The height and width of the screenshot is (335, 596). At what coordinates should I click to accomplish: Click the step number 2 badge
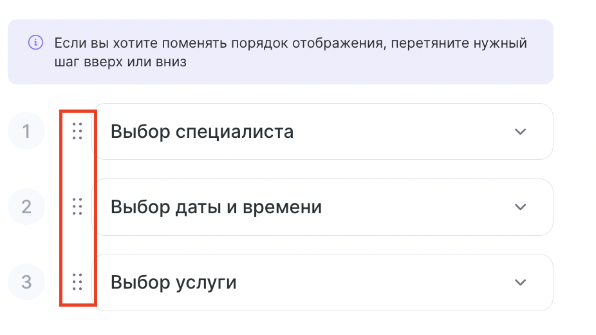(26, 206)
